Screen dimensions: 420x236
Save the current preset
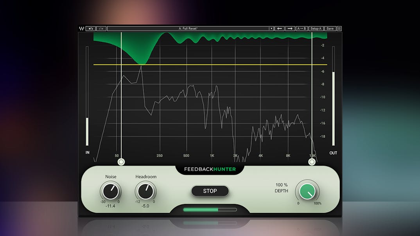click(330, 29)
